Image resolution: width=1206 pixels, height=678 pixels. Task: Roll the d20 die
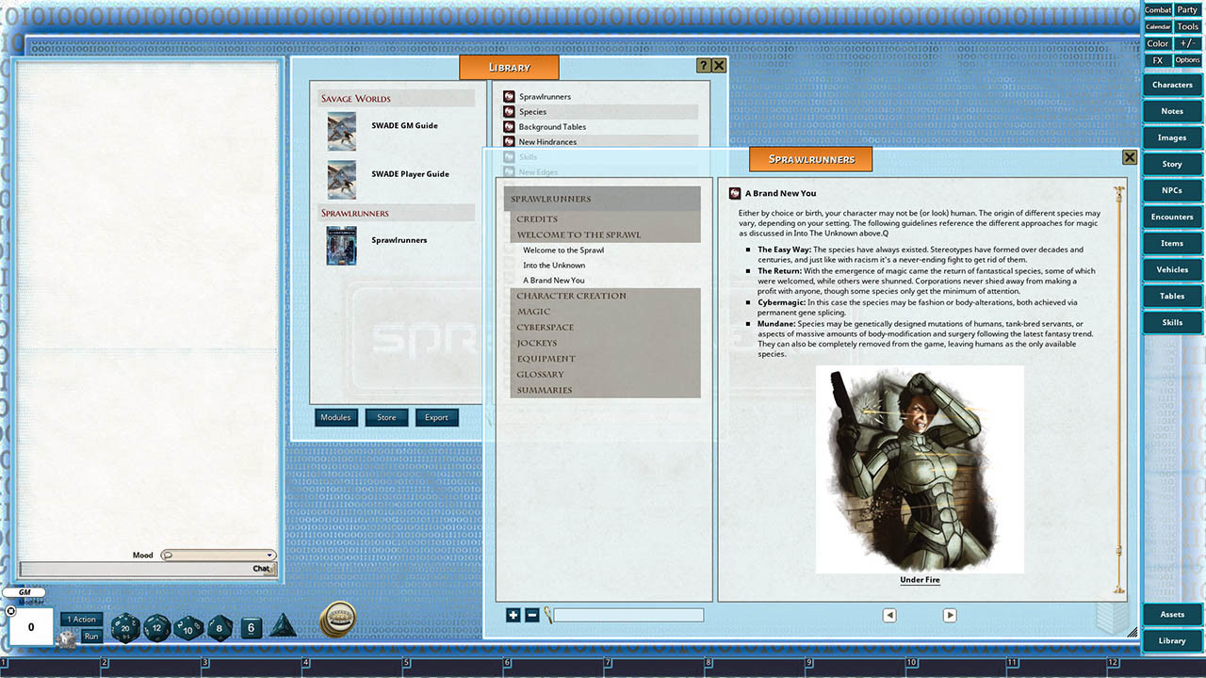pos(126,628)
